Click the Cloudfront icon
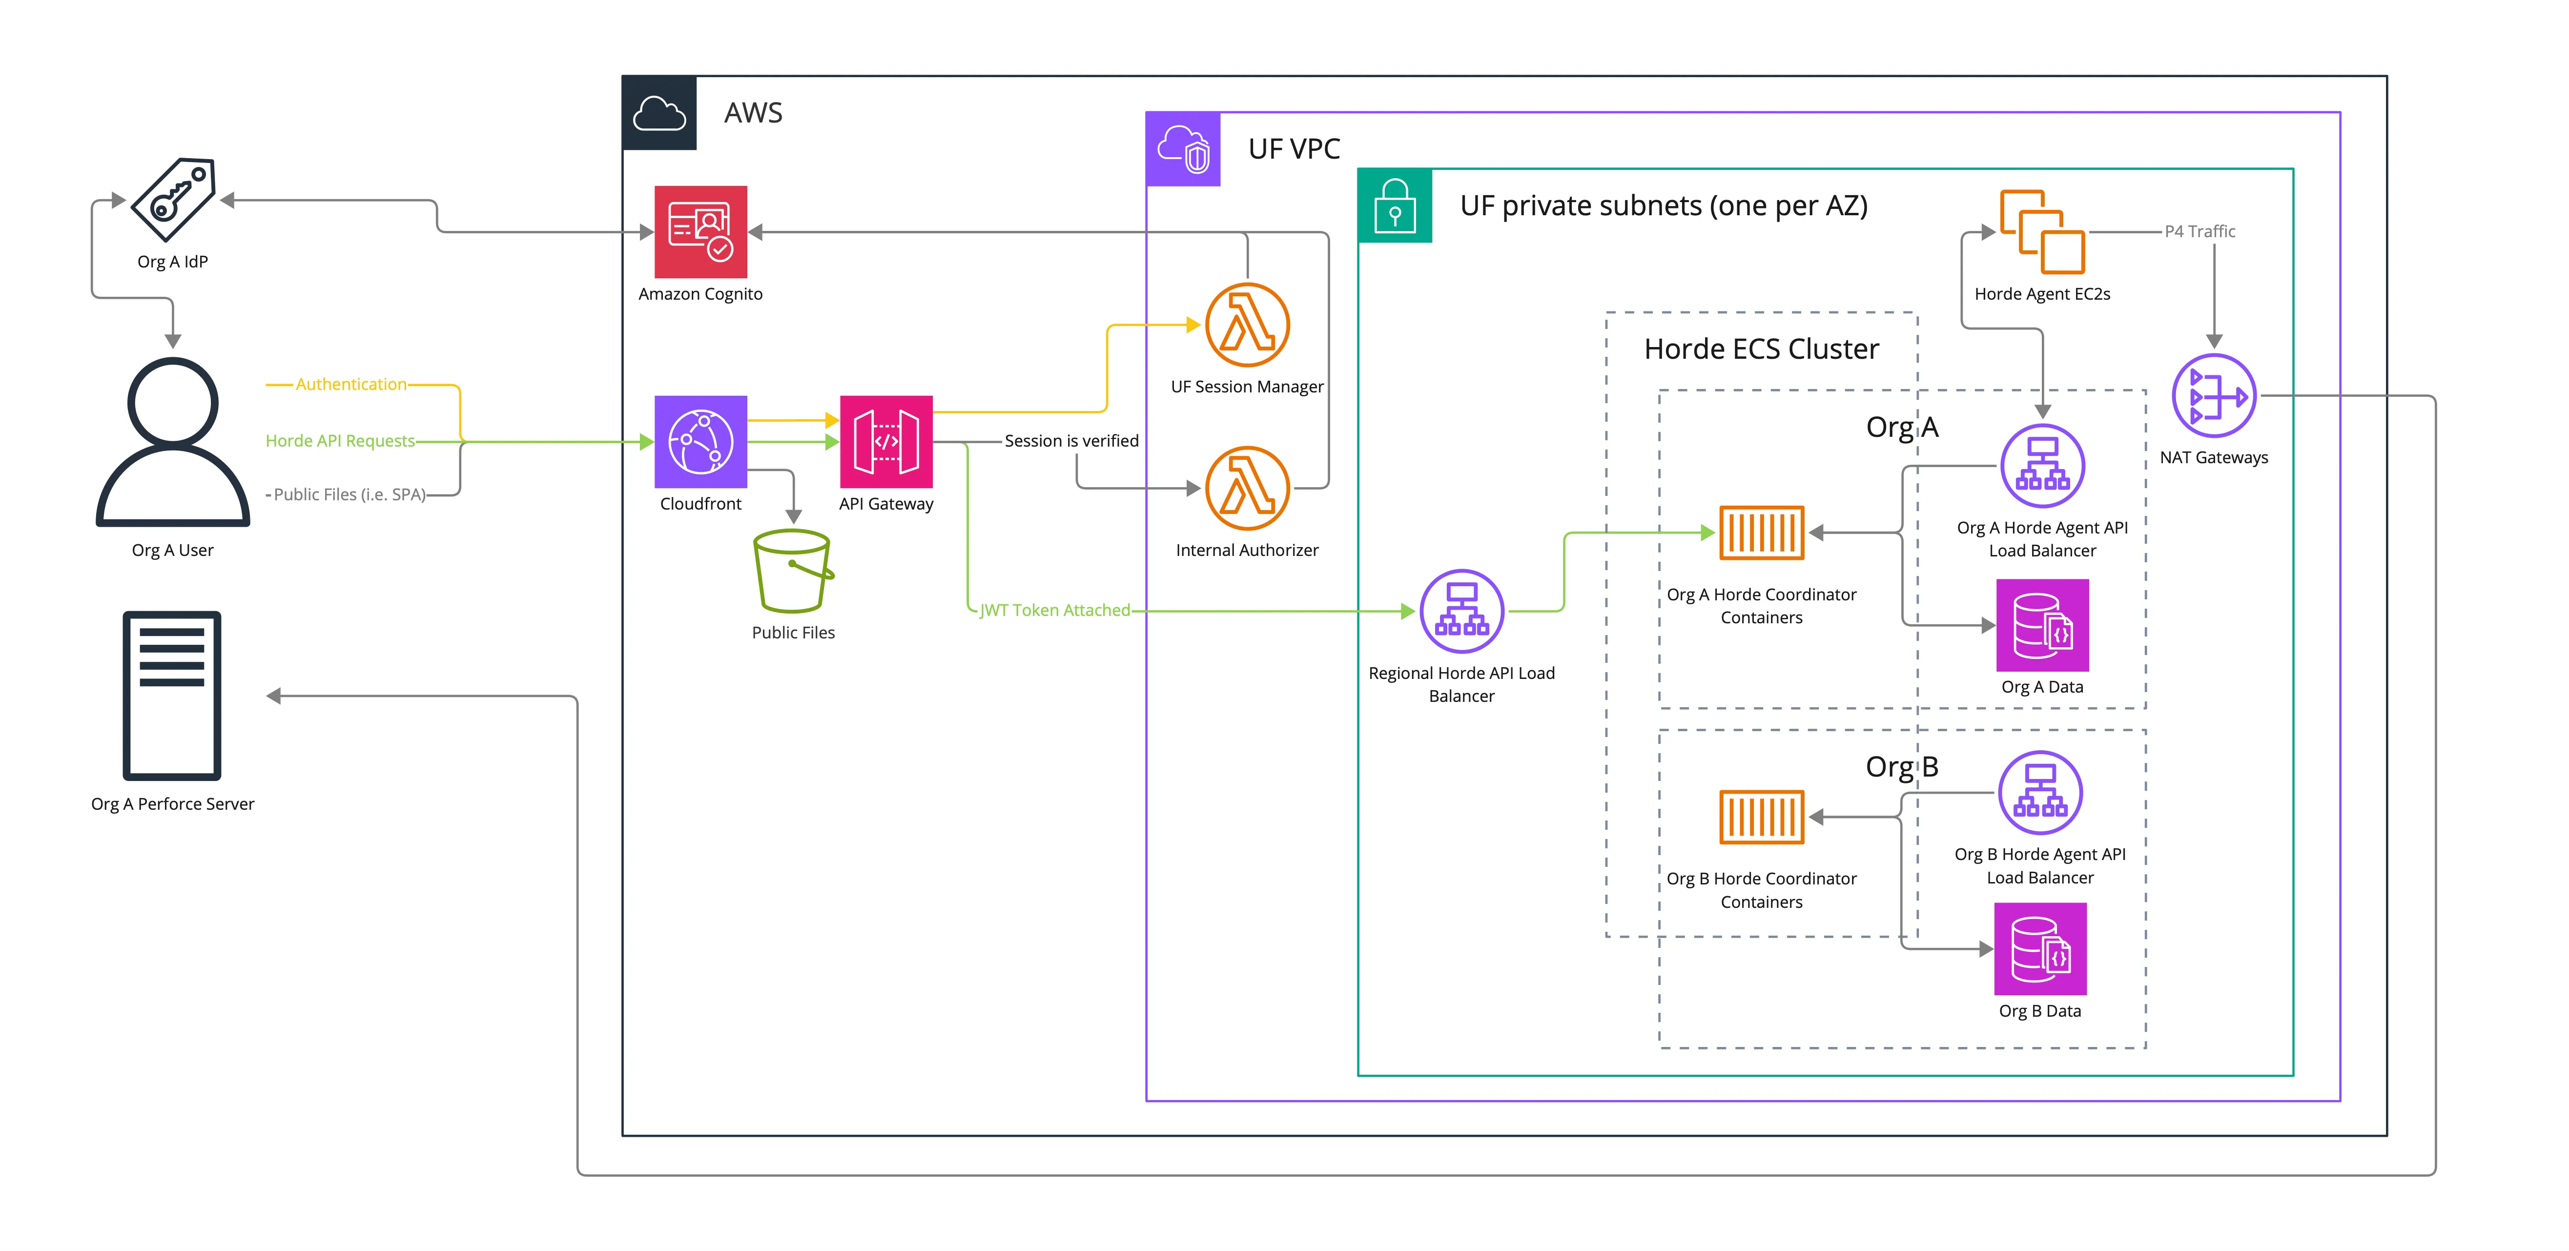 (700, 442)
